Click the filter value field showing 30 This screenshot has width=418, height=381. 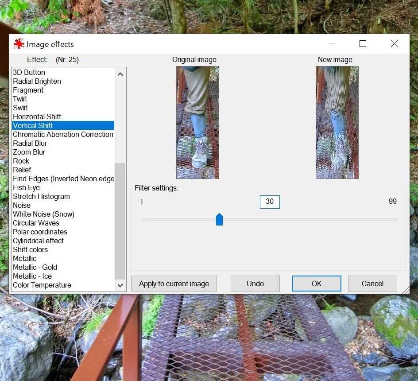coord(270,202)
